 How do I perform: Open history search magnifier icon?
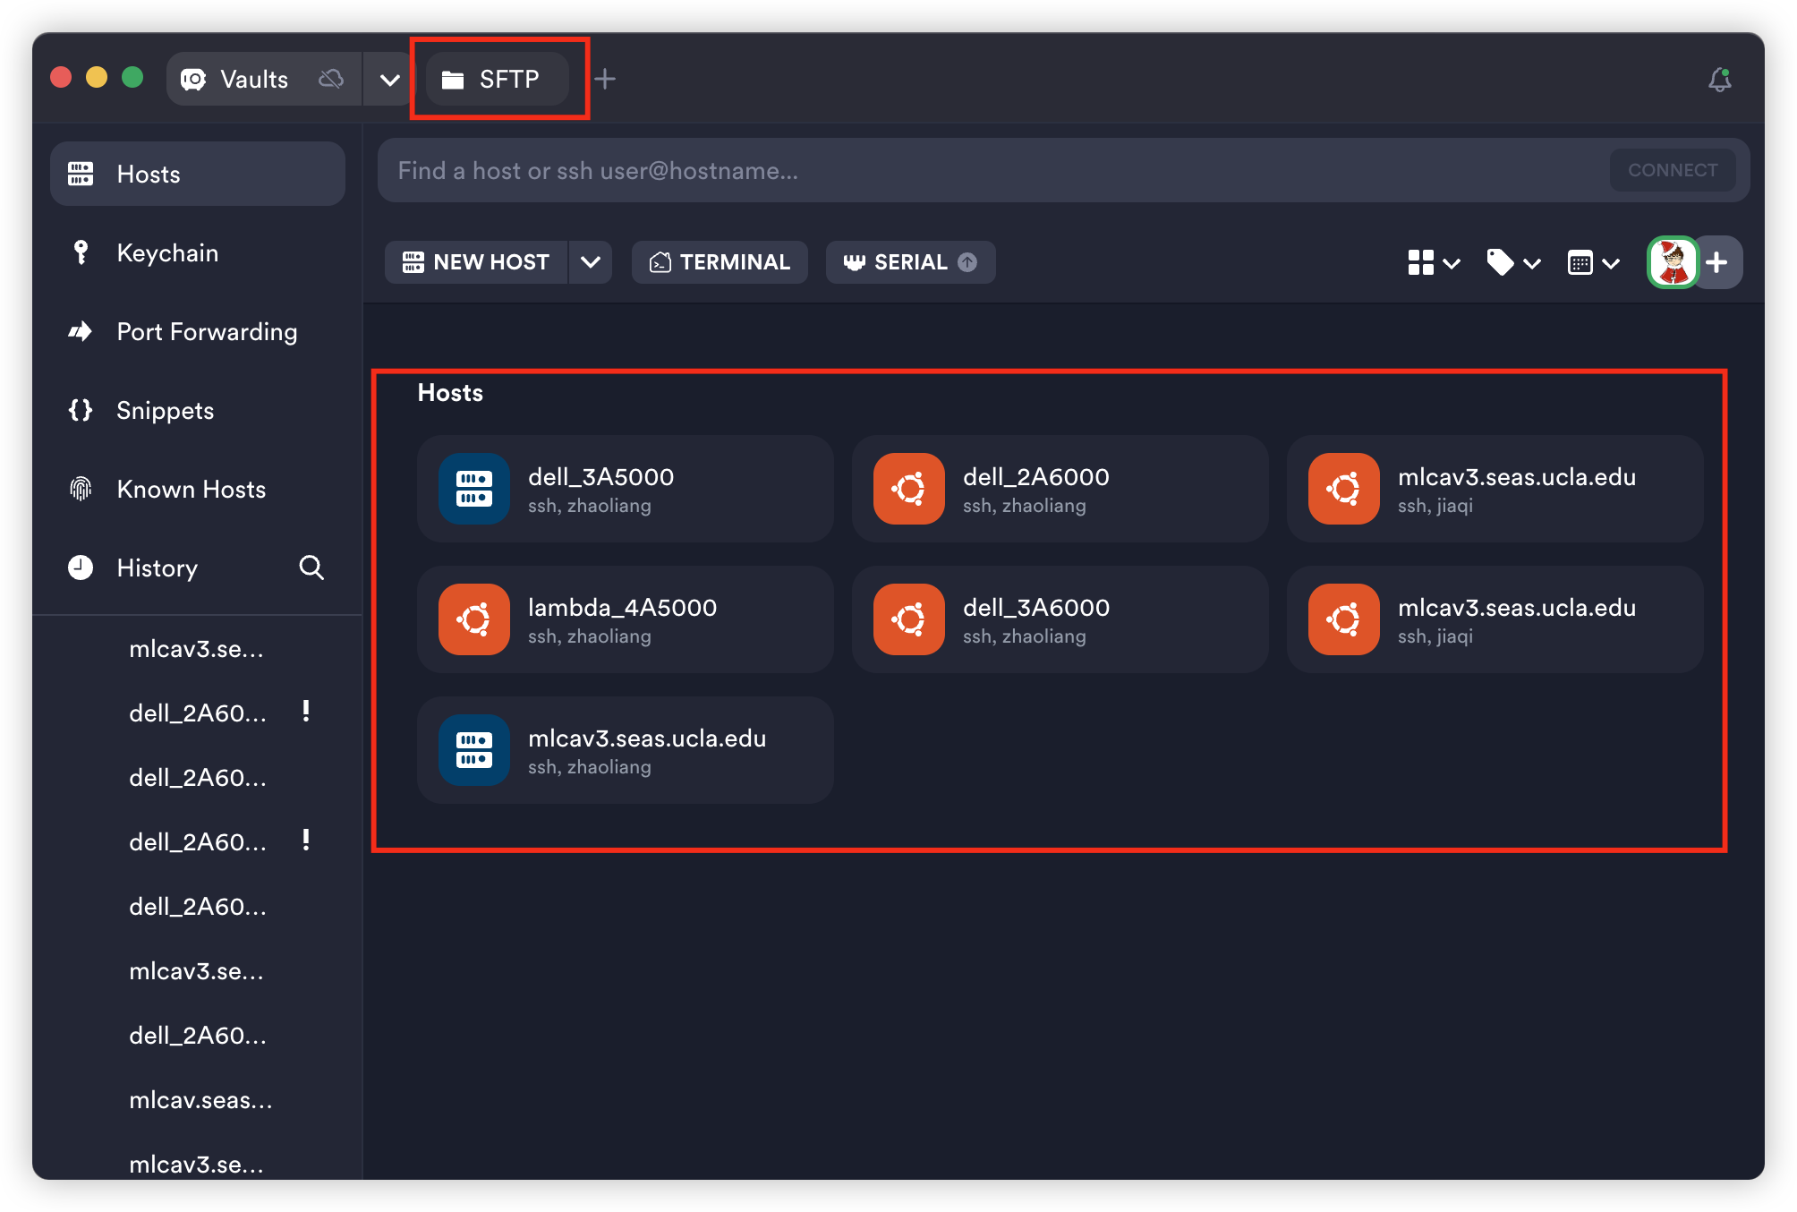click(x=311, y=568)
